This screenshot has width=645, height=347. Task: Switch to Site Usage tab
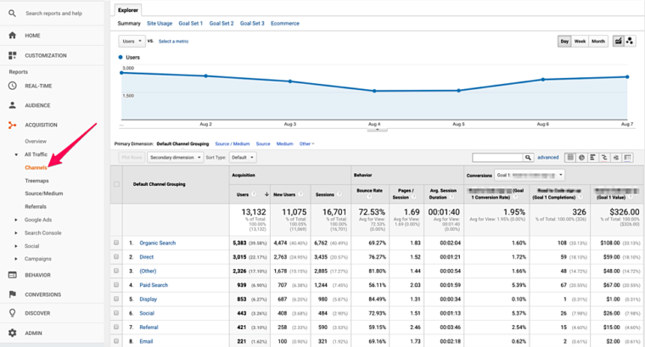pyautogui.click(x=160, y=24)
